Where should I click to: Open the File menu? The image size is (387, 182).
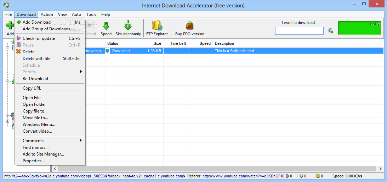tap(8, 14)
